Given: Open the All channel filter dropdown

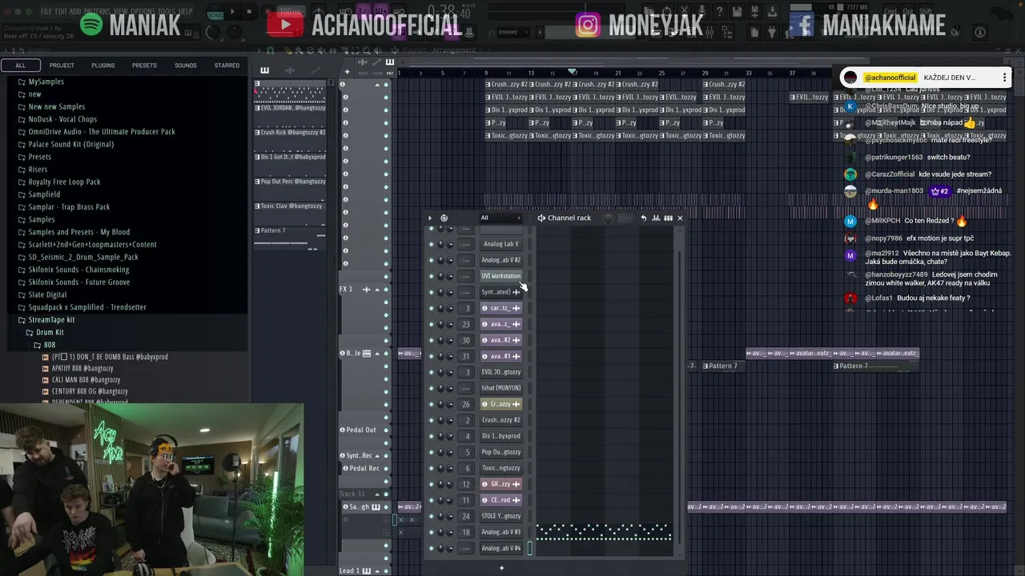Looking at the screenshot, I should (500, 218).
